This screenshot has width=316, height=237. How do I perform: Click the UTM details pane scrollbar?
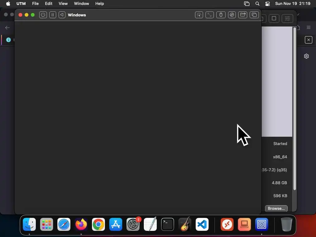coord(295,109)
